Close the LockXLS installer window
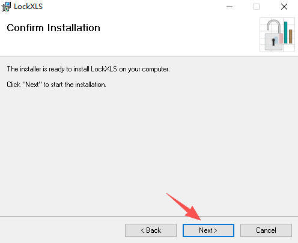The width and height of the screenshot is (298, 243). pos(284,7)
